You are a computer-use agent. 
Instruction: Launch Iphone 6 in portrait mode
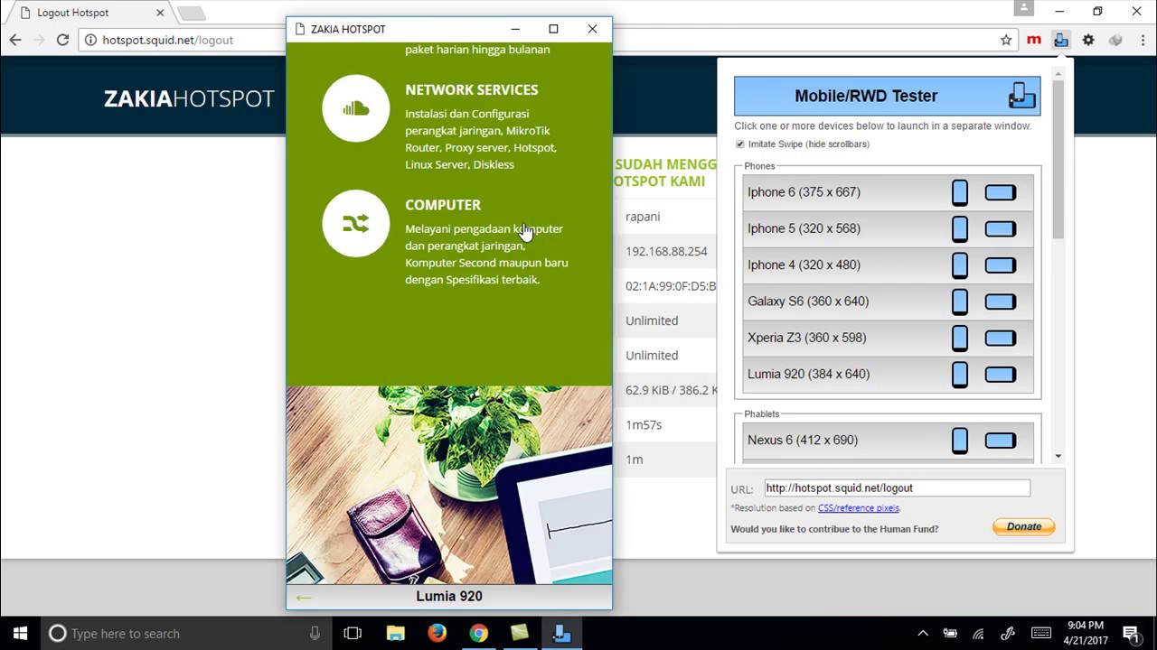coord(960,192)
